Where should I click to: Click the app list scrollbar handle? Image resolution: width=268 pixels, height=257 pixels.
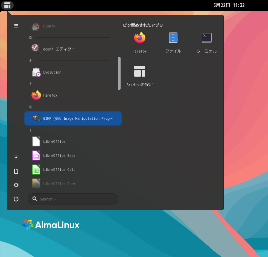click(119, 73)
